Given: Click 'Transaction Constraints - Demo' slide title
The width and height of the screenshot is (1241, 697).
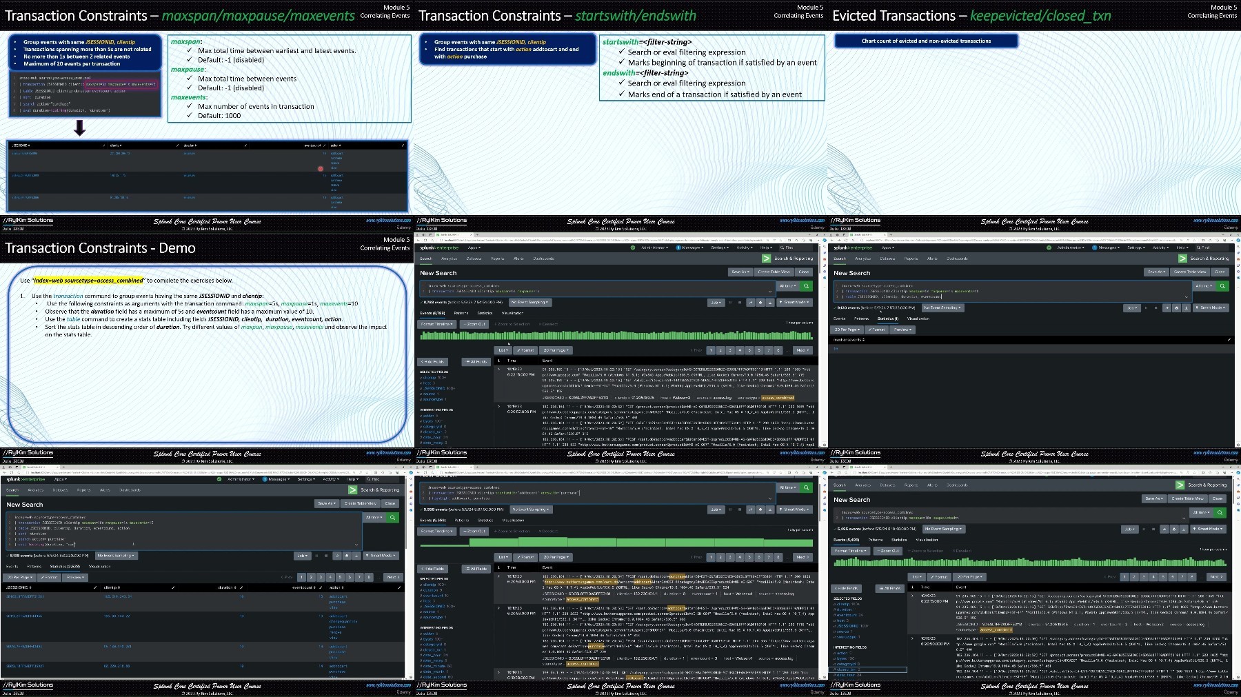Looking at the screenshot, I should [100, 248].
